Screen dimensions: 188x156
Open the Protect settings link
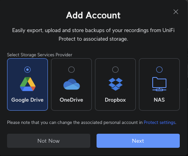tap(159, 122)
